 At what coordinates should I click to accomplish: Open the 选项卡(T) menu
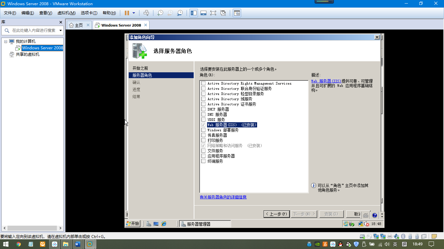pos(89,13)
